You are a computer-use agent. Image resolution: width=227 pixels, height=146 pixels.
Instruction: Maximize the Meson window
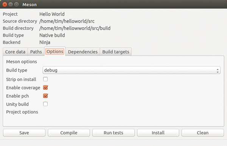click(x=16, y=5)
